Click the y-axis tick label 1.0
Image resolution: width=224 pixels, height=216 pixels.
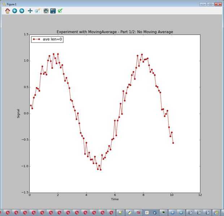pos(26,60)
